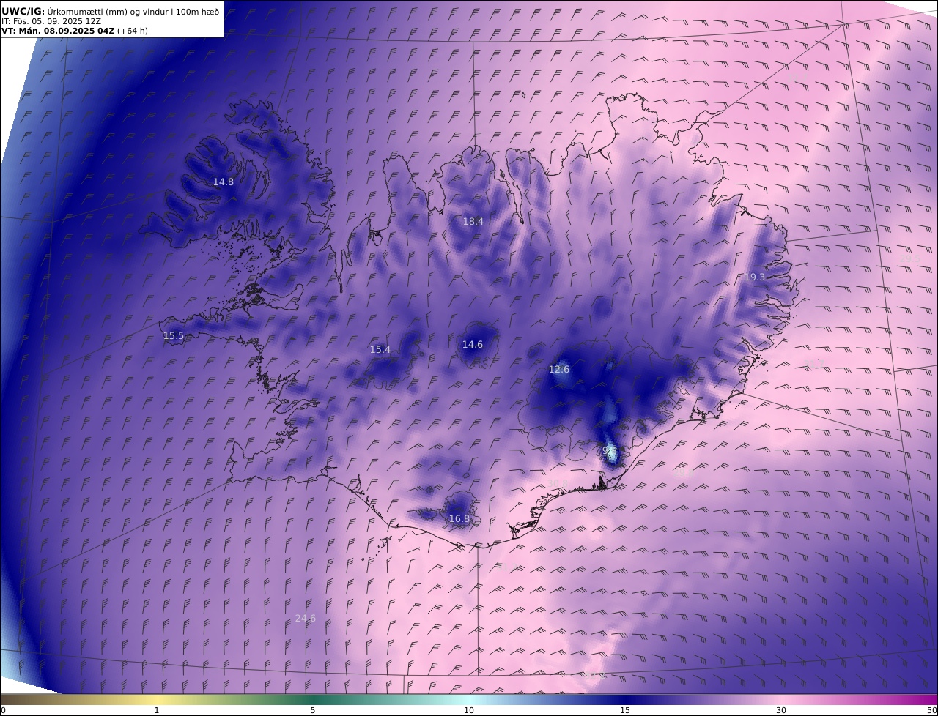Click the 15.5 value on the western peninsula
This screenshot has width=938, height=716.
(x=174, y=335)
